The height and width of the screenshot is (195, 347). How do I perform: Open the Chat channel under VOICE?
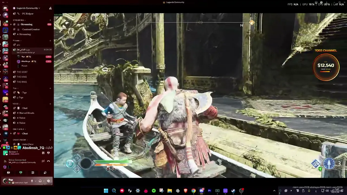pyautogui.click(x=32, y=108)
